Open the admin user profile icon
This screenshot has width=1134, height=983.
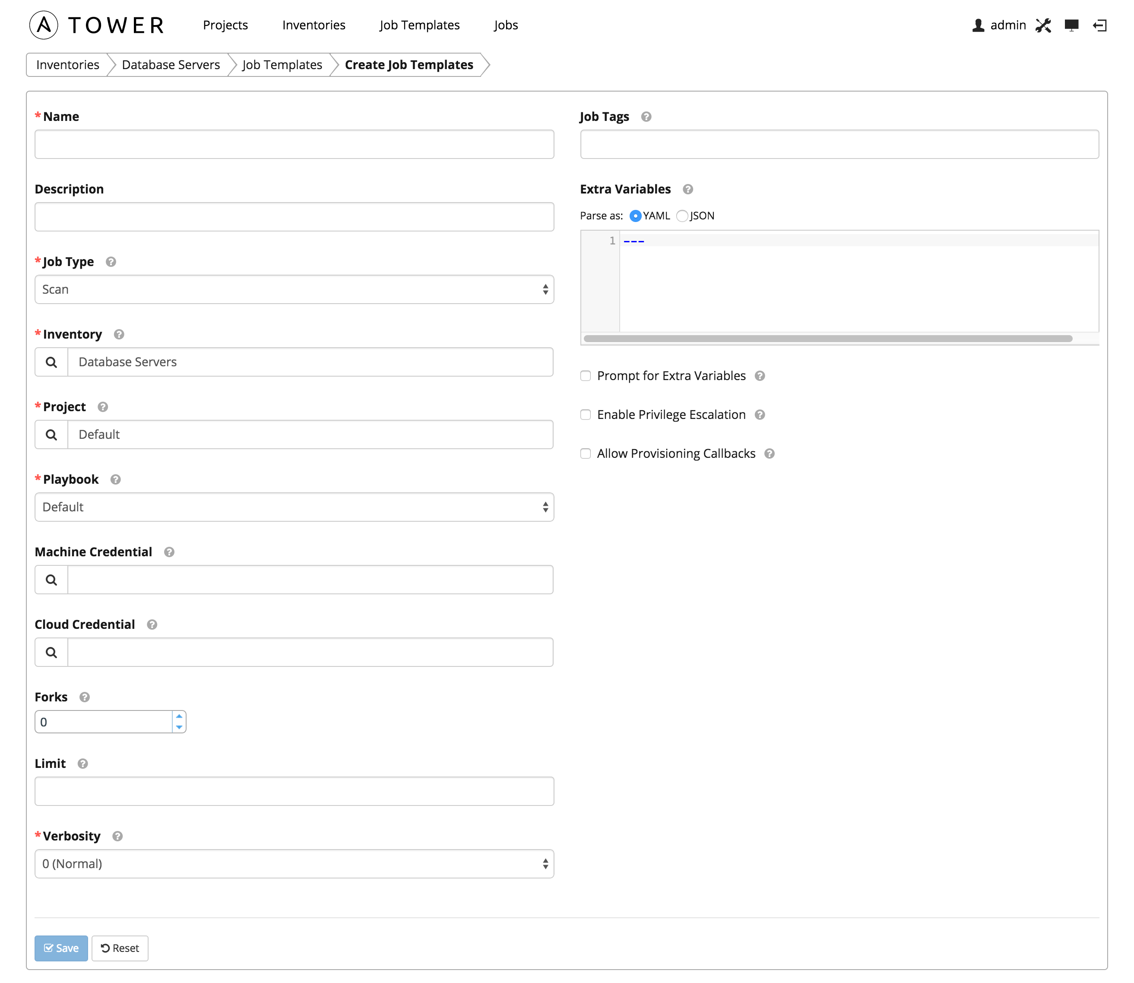tap(978, 25)
